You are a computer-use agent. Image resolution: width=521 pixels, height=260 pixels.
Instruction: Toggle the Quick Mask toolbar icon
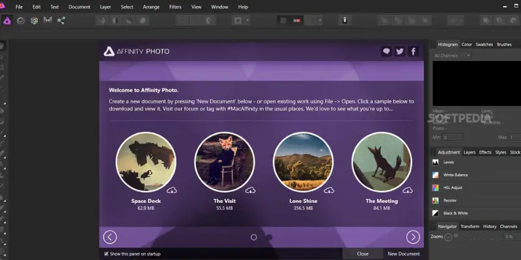[x=238, y=21]
